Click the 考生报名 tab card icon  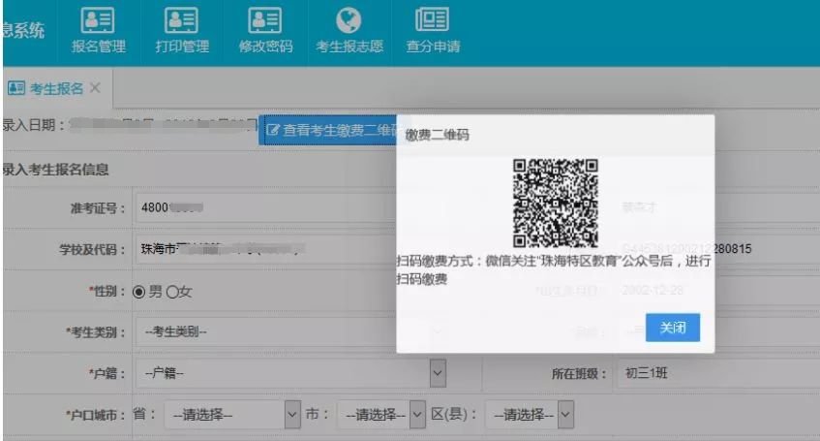pos(15,88)
